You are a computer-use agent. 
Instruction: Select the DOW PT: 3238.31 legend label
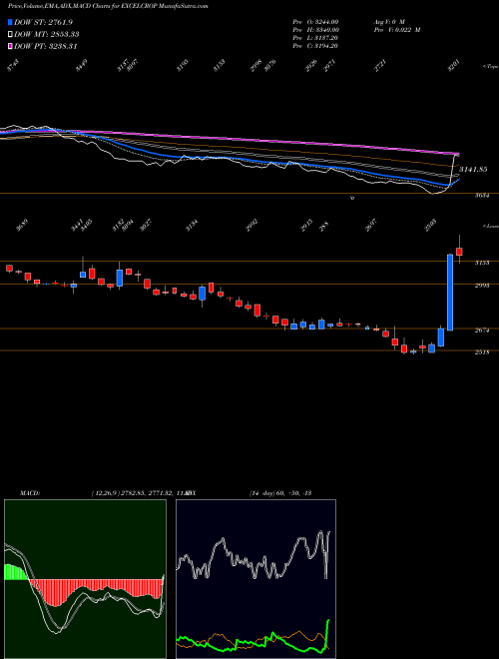(x=46, y=46)
